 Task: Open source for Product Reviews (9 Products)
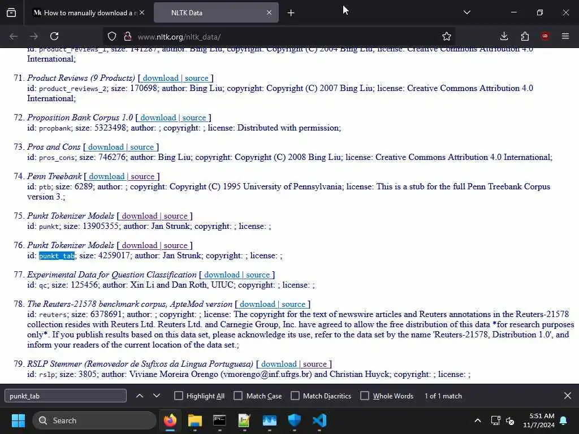[196, 78]
